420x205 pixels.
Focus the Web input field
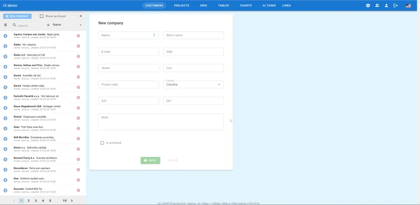(x=193, y=52)
